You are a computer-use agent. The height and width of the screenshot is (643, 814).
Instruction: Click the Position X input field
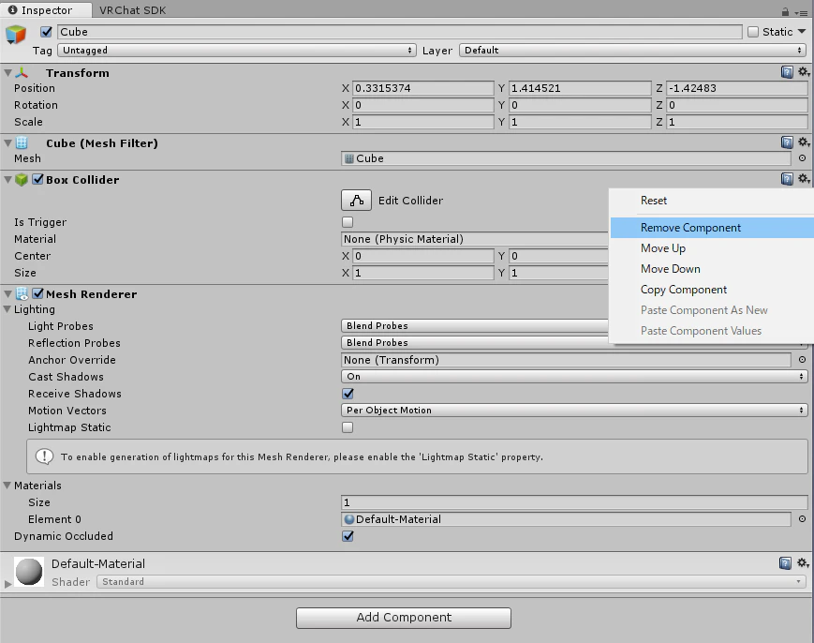coord(422,88)
